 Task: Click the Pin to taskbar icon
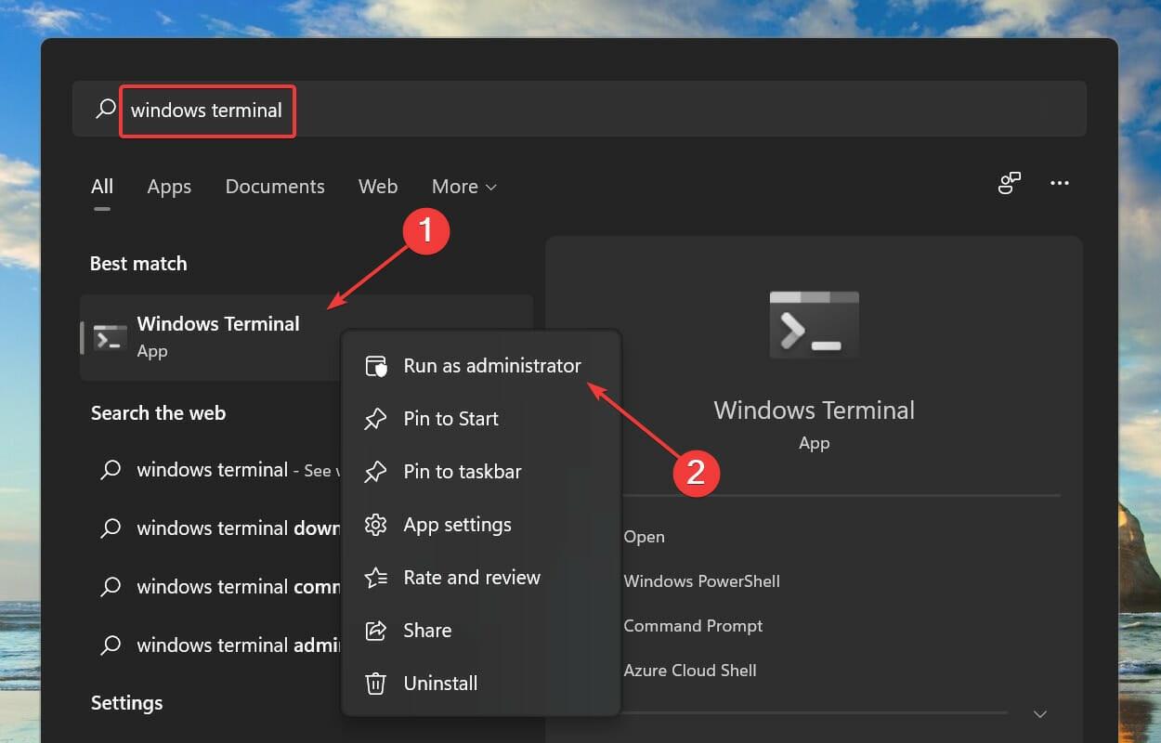(376, 471)
